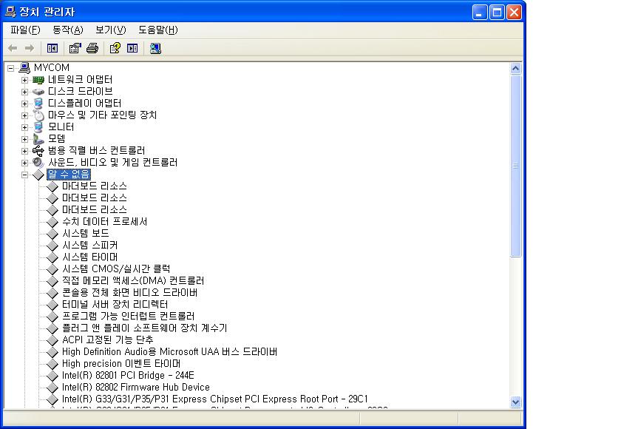
Task: Click the scan for hardware changes icon
Action: tap(155, 48)
